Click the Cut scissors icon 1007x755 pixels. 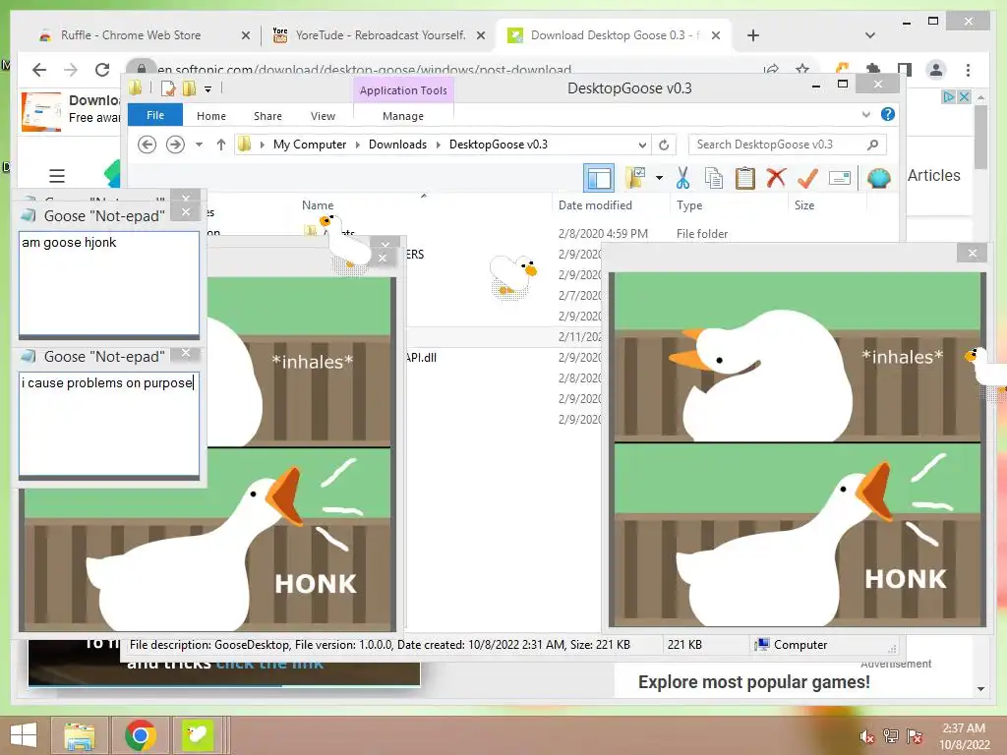[x=682, y=178]
